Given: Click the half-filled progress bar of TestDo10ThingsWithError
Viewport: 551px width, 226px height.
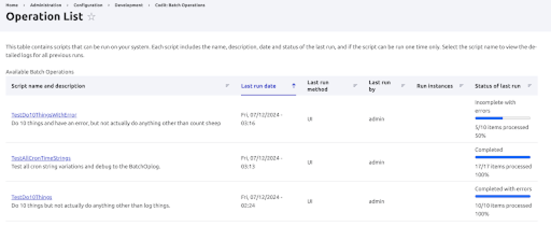Looking at the screenshot, I should pos(503,118).
